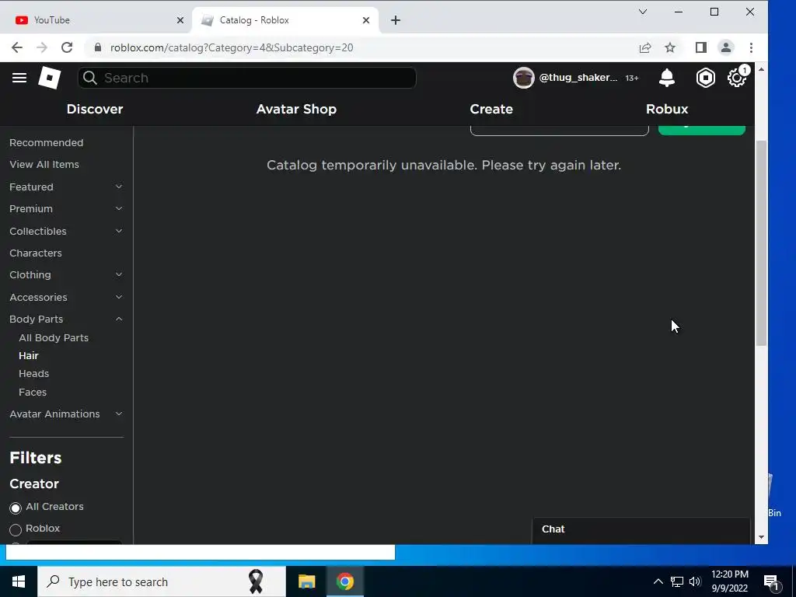Open the Discover menu item
The image size is (796, 597).
pyautogui.click(x=95, y=109)
